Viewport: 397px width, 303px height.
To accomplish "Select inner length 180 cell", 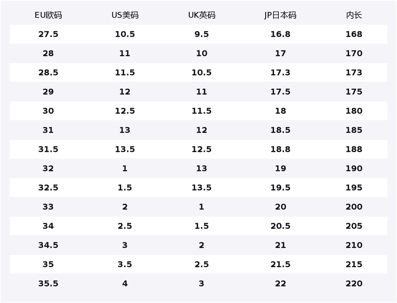I will (x=354, y=111).
